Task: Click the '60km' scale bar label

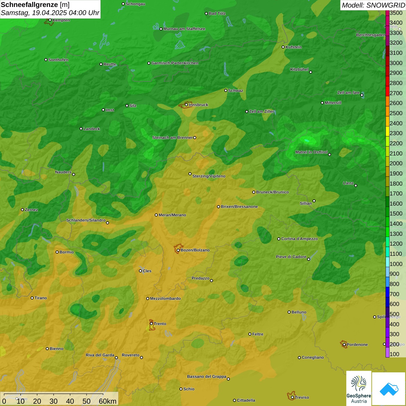Action: 108,401
